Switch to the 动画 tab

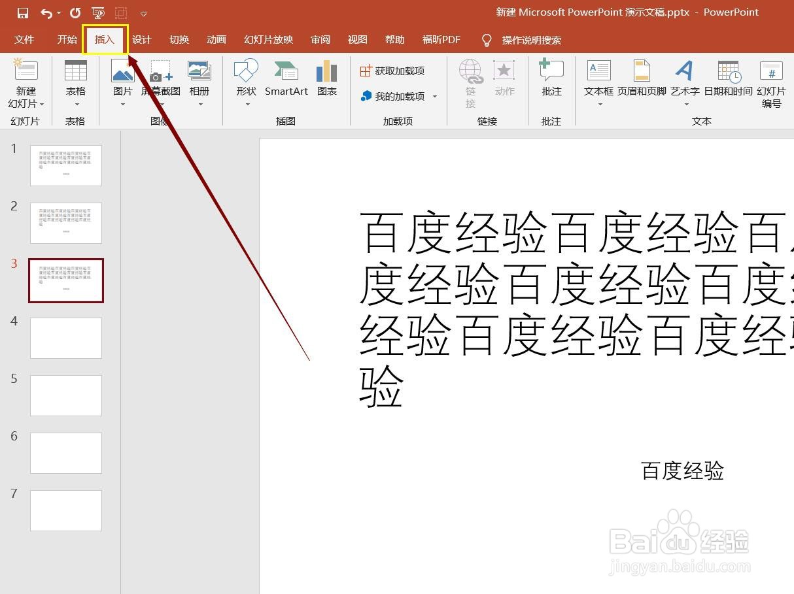(x=216, y=40)
